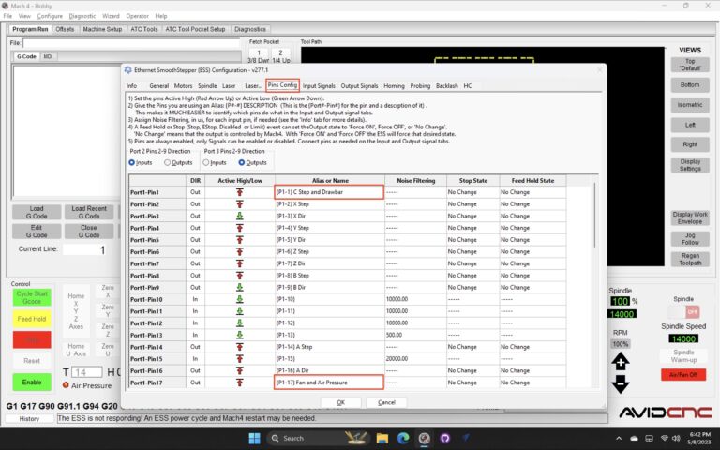The image size is (720, 450).
Task: Click the spindle RPM decrease down arrow
Action: 621,383
